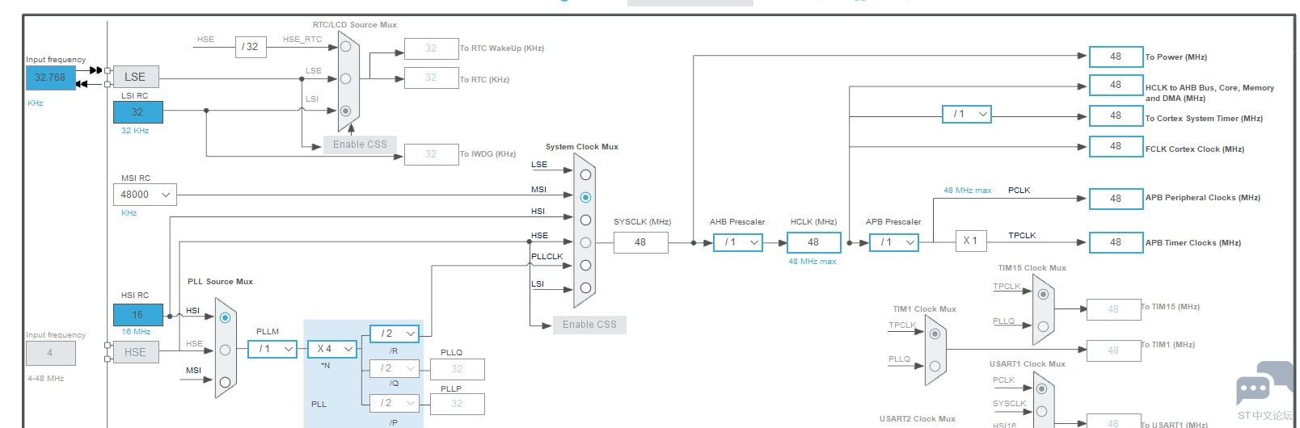Viewport: 1300px width, 428px height.
Task: Click FCLK Cortex Clock output value
Action: coord(1116,146)
